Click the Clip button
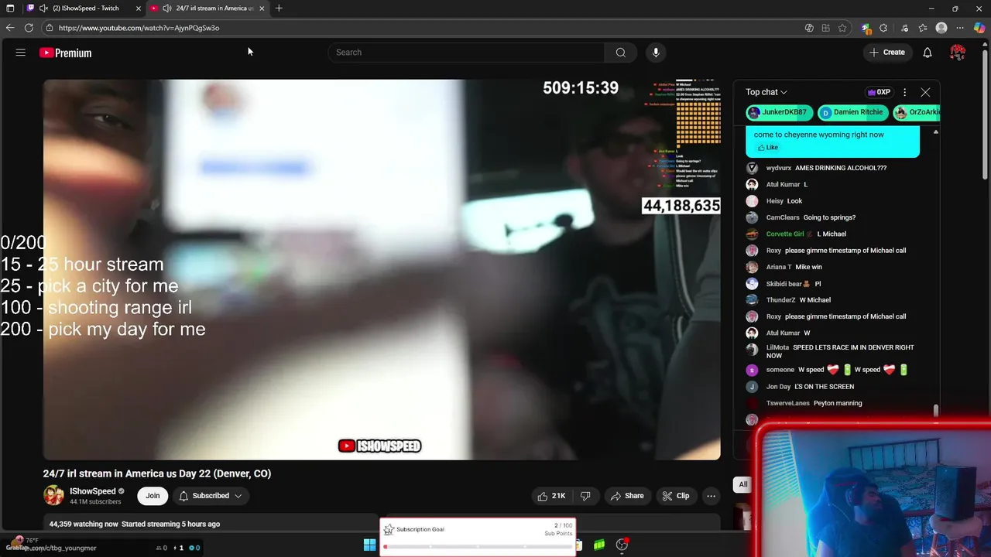Image resolution: width=991 pixels, height=557 pixels. click(x=676, y=496)
